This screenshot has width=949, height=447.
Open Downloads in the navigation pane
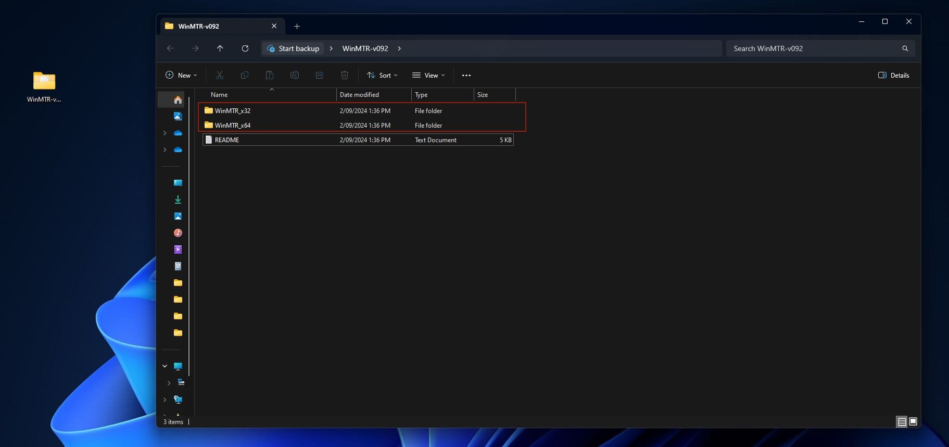(x=178, y=200)
